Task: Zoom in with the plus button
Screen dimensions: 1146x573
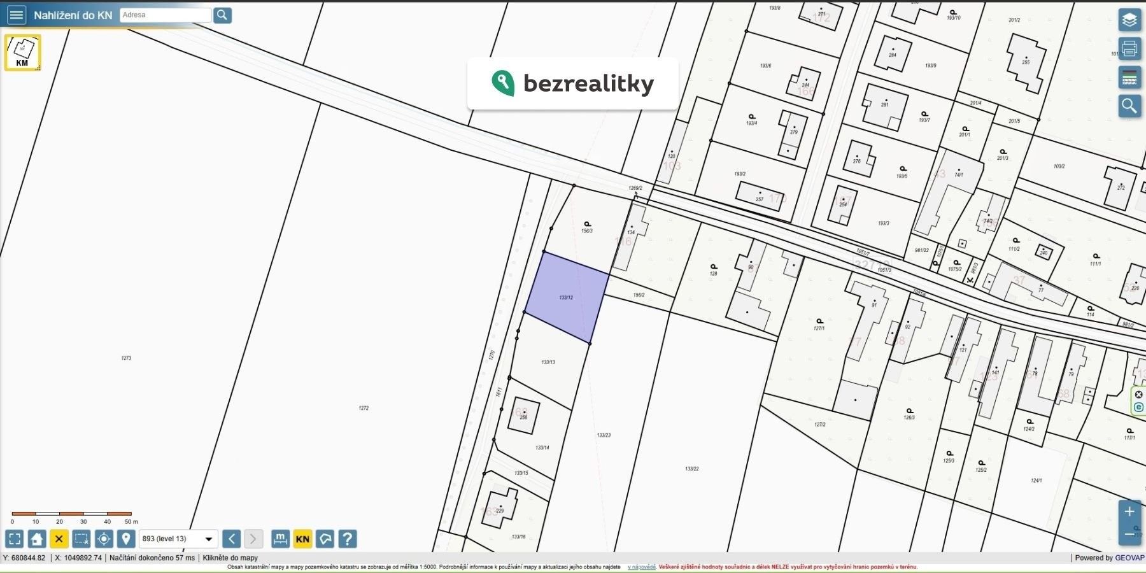Action: tap(1129, 511)
